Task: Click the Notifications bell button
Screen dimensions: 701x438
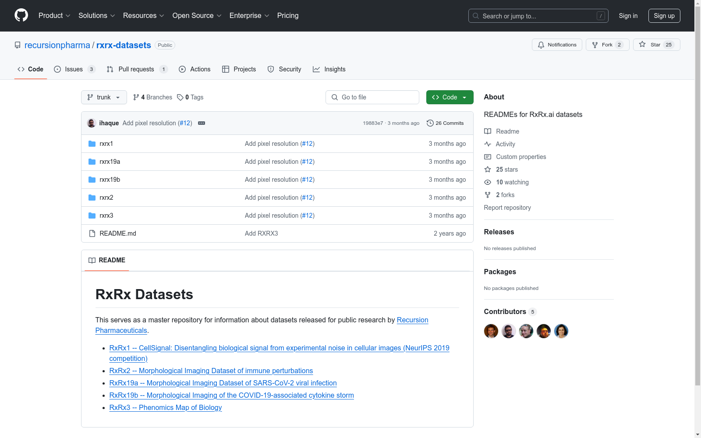Action: [557, 45]
